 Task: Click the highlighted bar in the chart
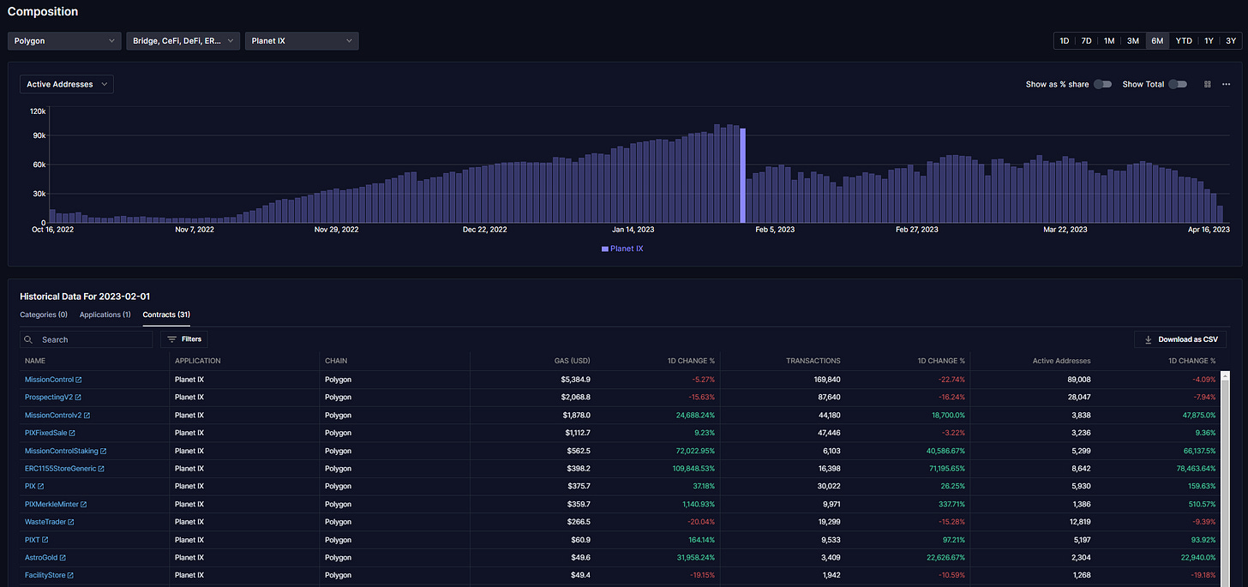tap(743, 176)
